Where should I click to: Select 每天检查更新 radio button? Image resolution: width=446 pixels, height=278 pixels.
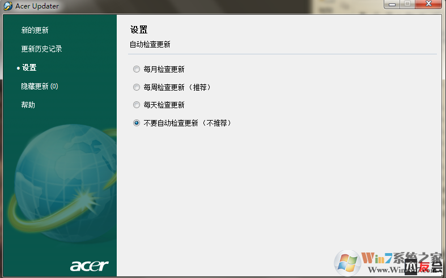(137, 105)
